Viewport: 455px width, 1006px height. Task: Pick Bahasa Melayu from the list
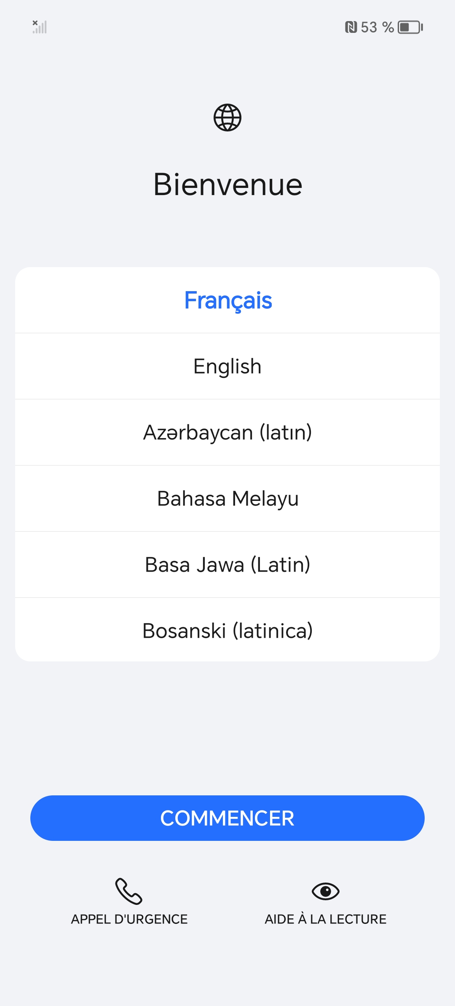tap(227, 498)
